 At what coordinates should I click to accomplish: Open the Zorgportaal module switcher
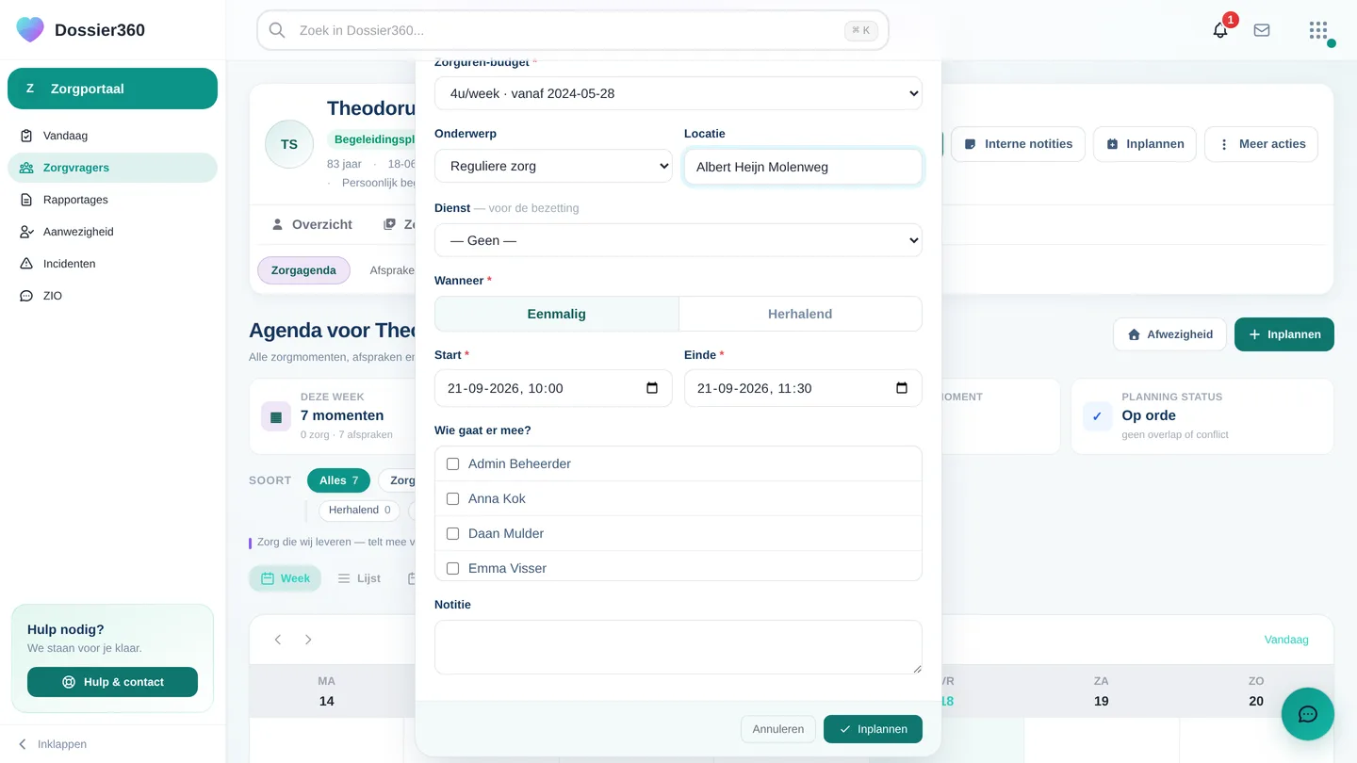(112, 89)
